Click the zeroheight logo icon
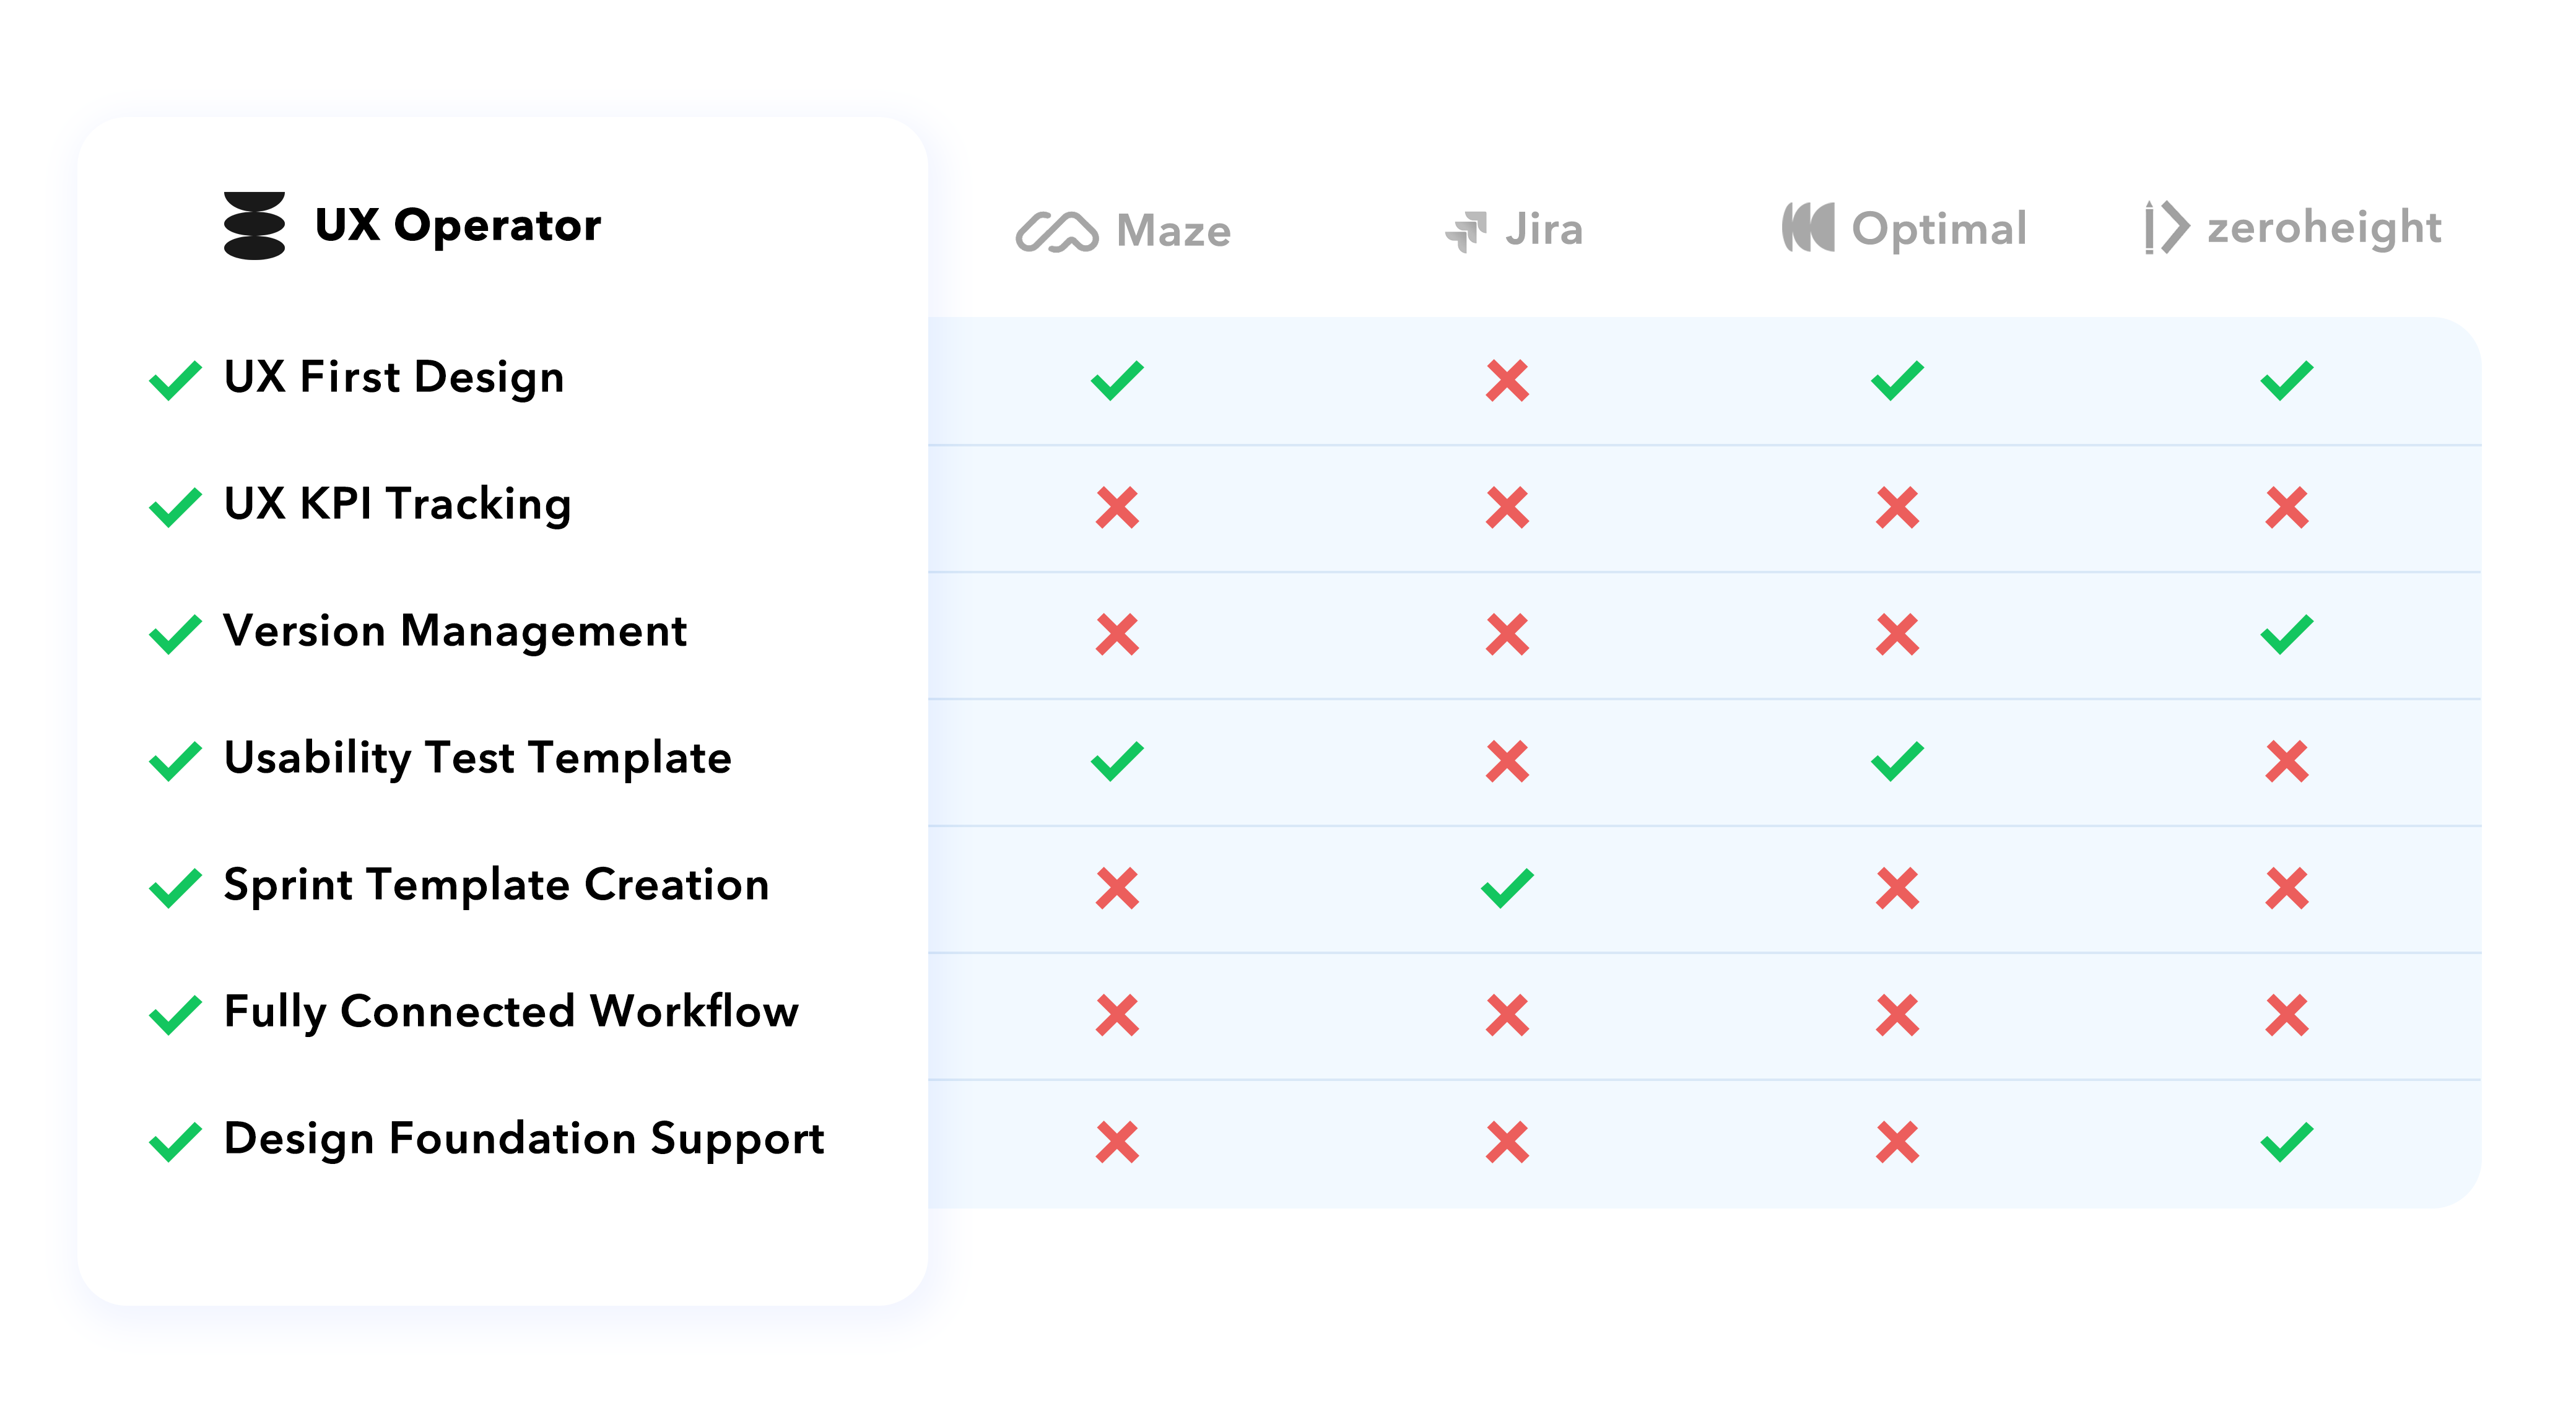 coord(2166,228)
